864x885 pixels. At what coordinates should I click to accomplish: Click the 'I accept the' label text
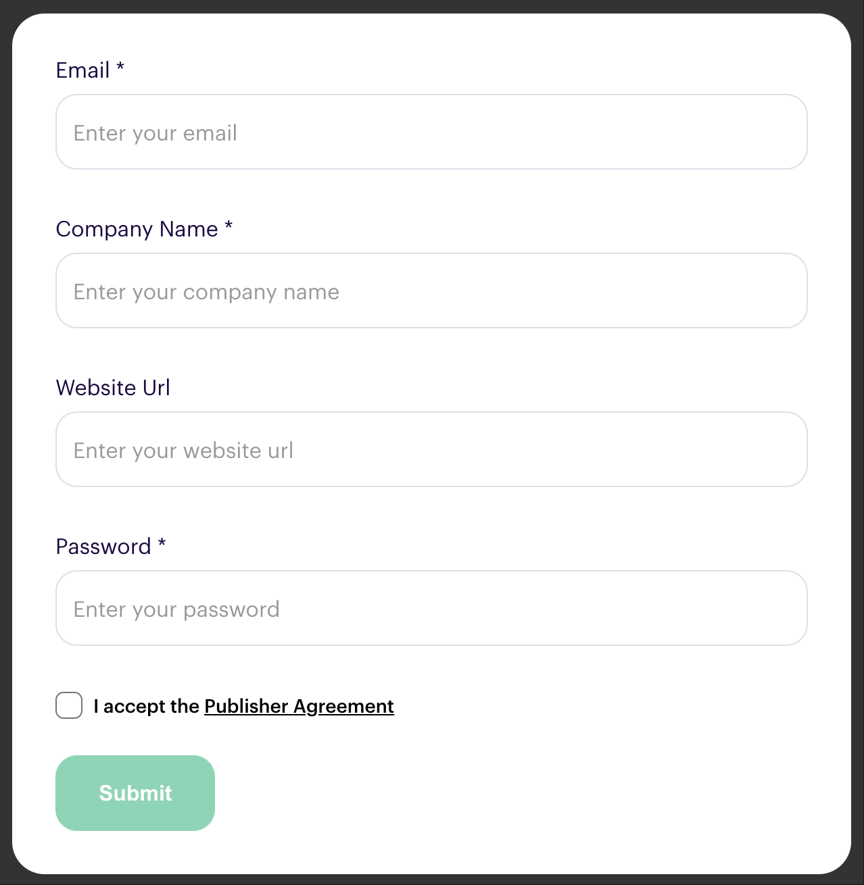pyautogui.click(x=146, y=706)
